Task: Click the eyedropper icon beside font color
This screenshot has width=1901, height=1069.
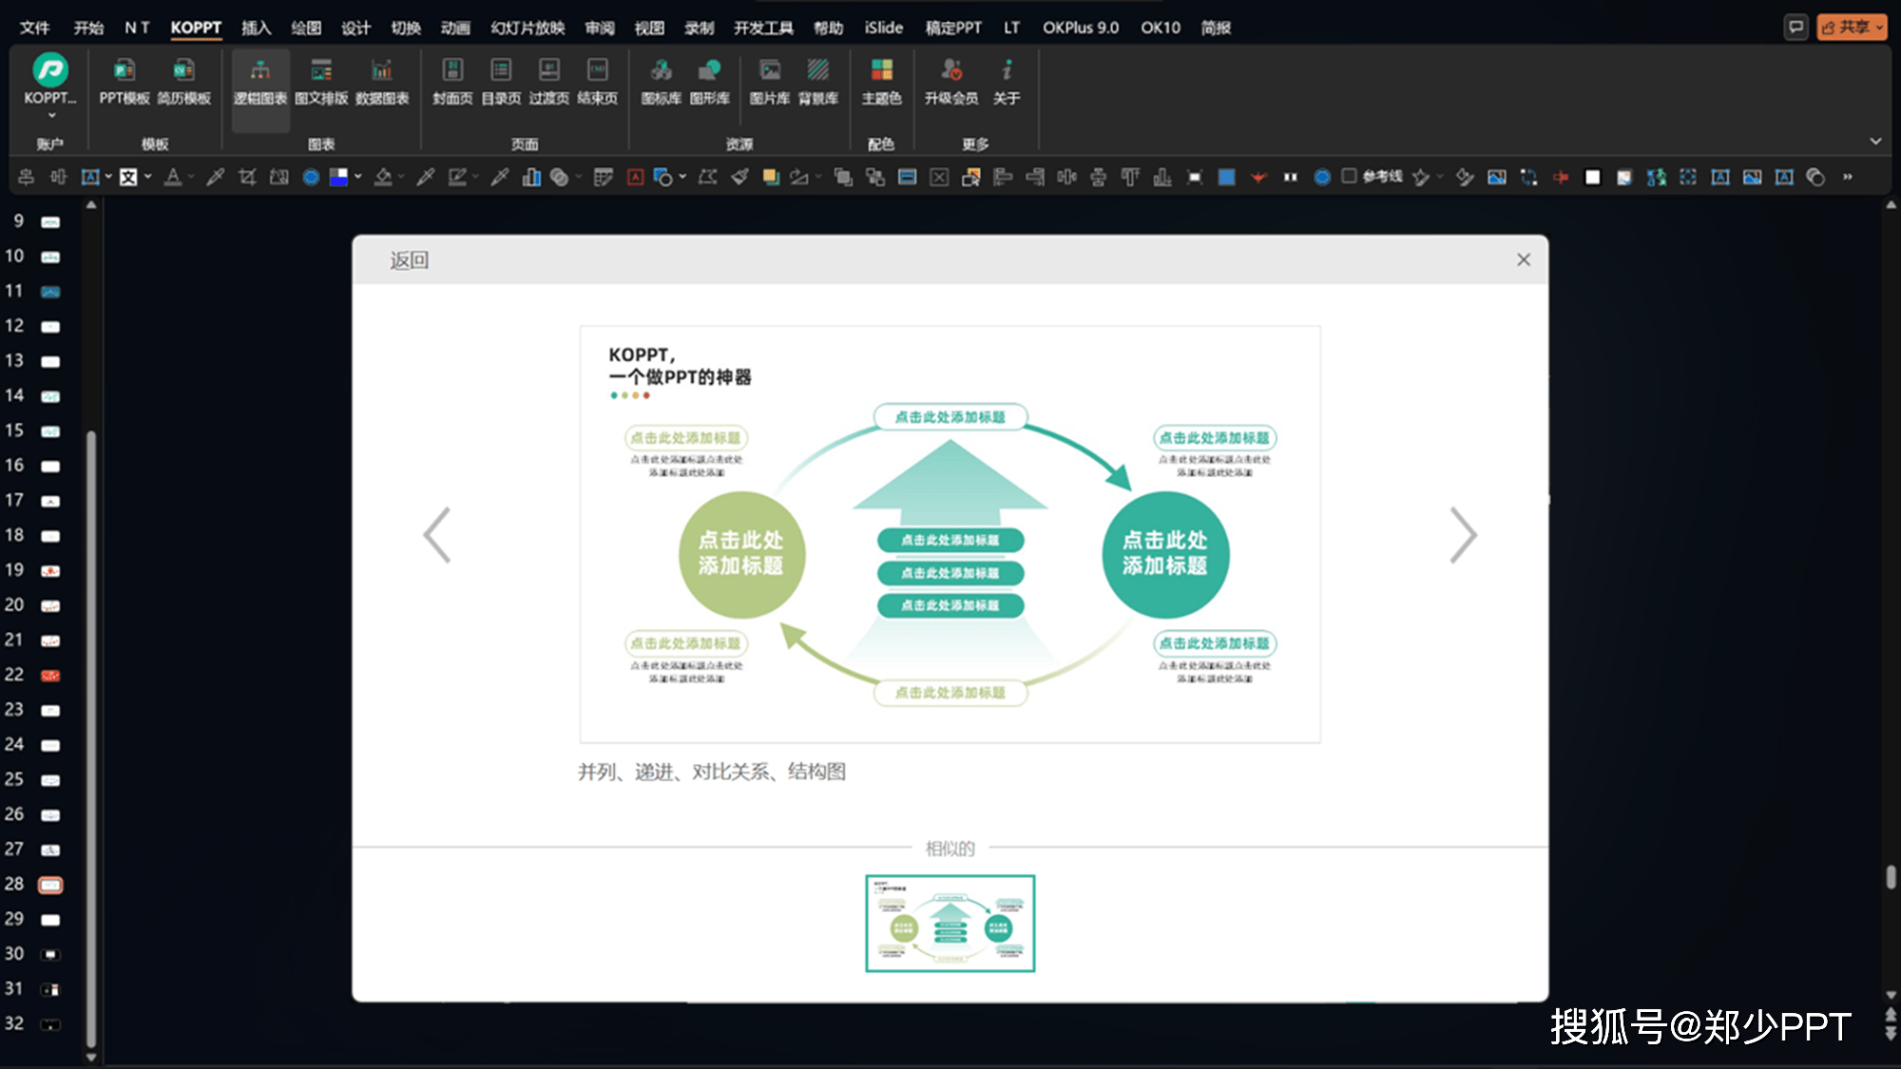Action: (216, 177)
